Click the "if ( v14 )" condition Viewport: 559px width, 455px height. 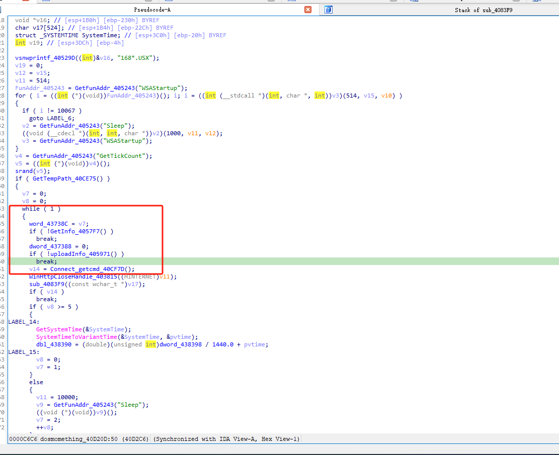(47, 292)
